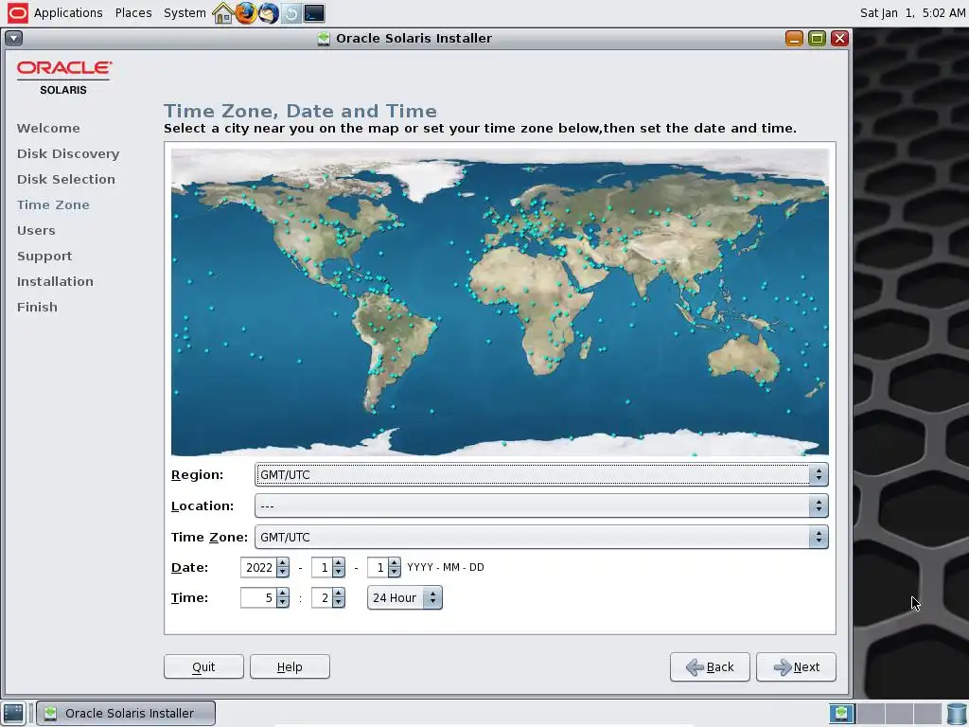Viewport: 969px width, 727px height.
Task: Click the Help button
Action: pos(290,667)
